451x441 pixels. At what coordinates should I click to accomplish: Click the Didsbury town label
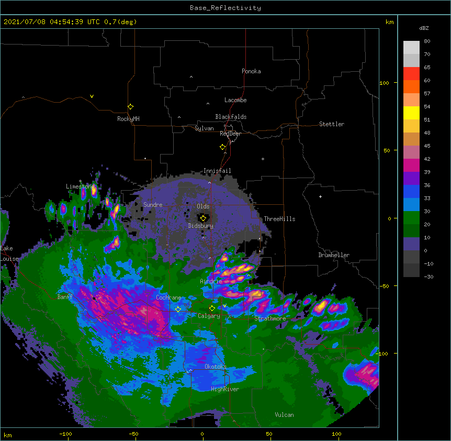tap(201, 226)
